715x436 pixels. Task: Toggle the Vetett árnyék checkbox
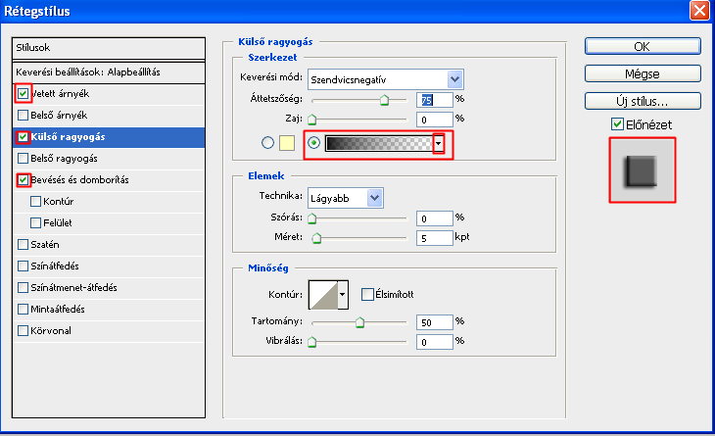[x=23, y=94]
